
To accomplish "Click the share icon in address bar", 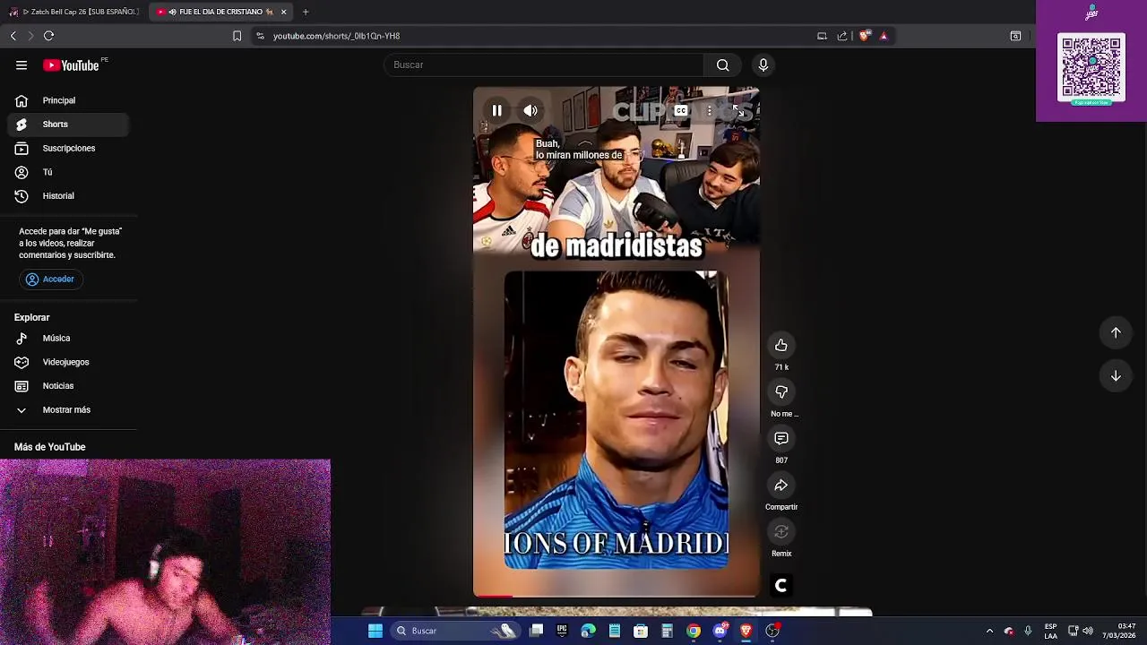I will tap(842, 36).
